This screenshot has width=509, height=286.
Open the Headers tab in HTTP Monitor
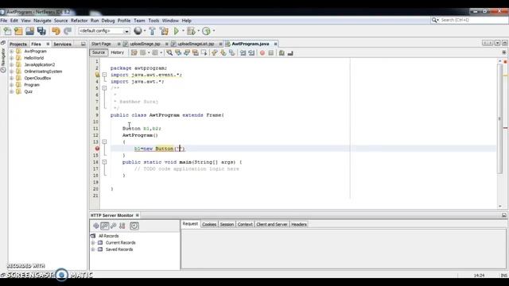299,224
